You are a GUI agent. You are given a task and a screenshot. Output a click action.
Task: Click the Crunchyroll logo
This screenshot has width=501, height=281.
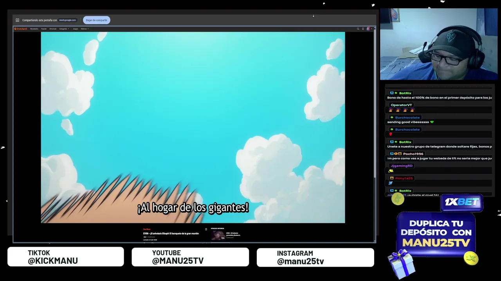click(x=21, y=28)
